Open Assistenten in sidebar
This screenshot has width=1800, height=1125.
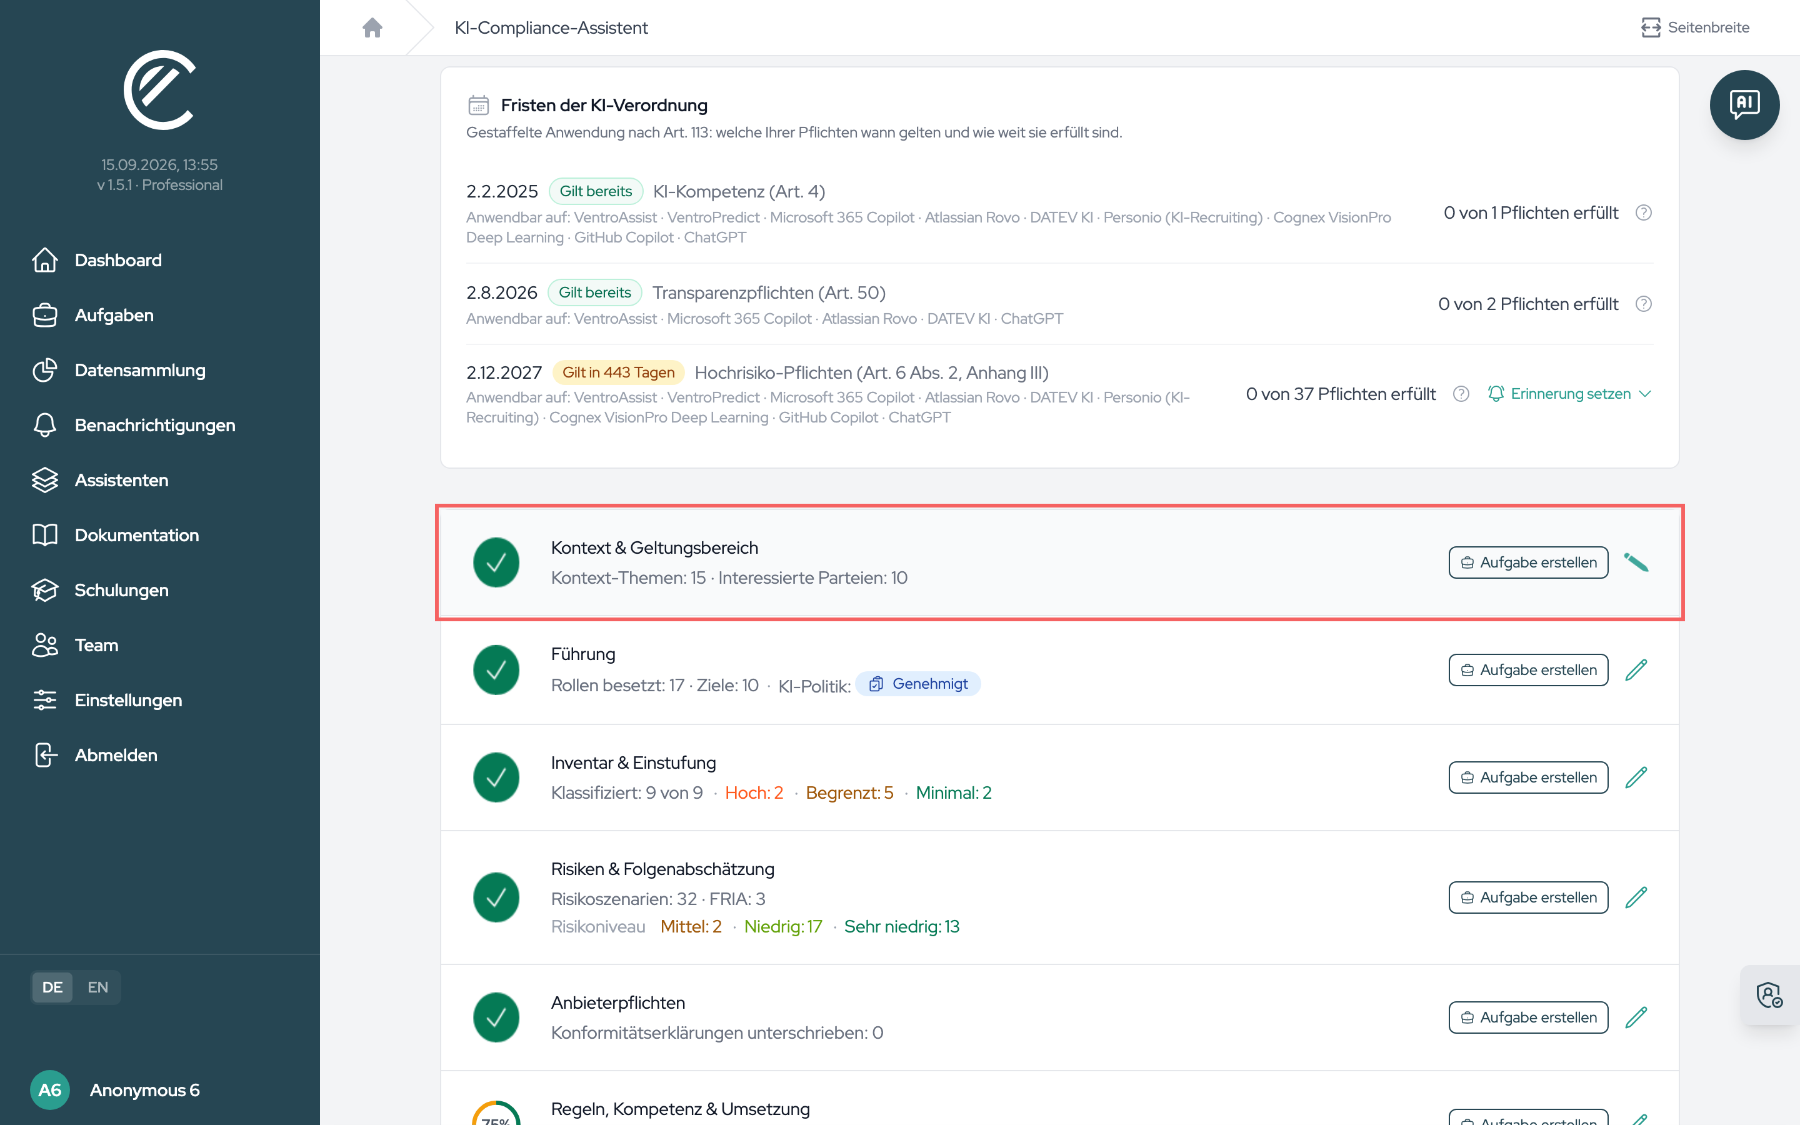101,480
